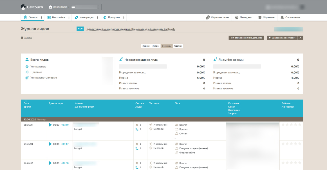Click sessions cursor icon in 14:35:01 row

click(137, 144)
